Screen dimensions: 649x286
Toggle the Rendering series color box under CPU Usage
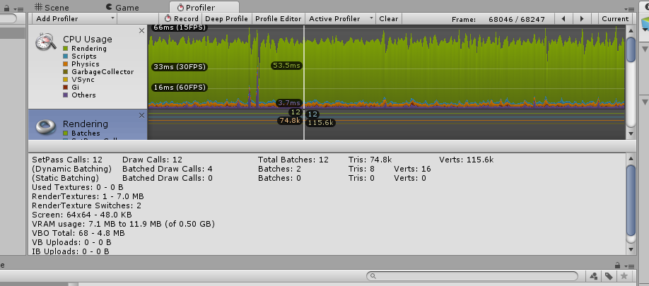(x=66, y=49)
